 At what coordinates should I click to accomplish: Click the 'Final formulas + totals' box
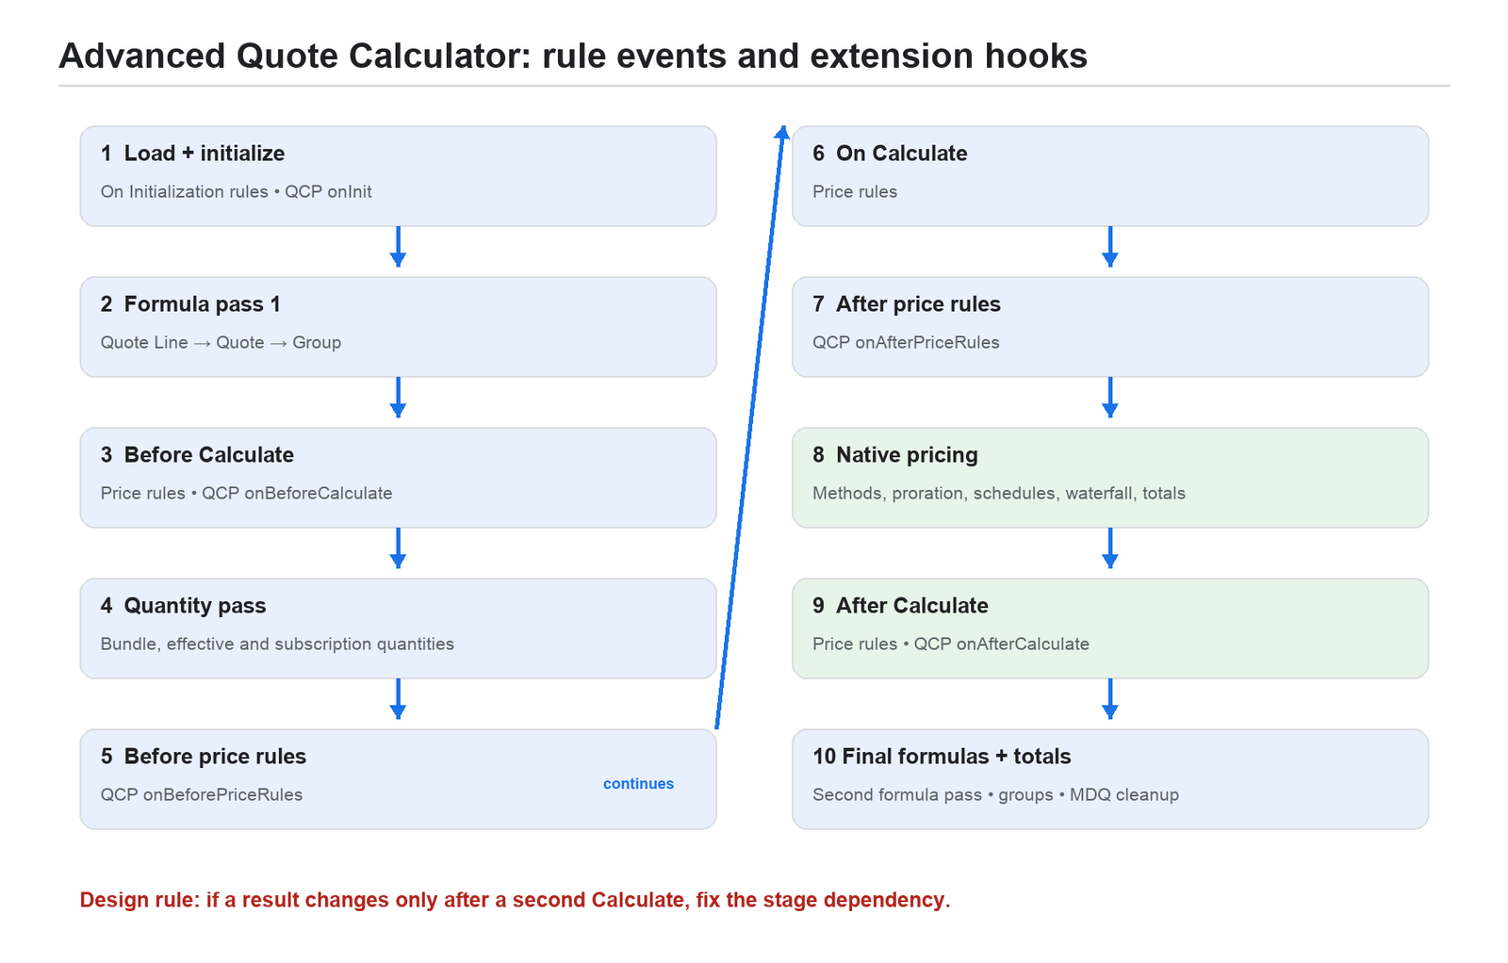[x=1110, y=779]
